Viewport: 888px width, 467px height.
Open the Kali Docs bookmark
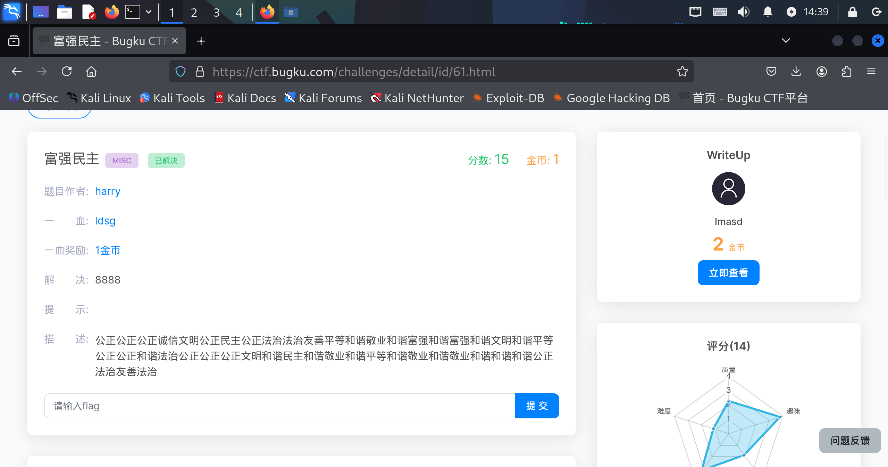[245, 98]
